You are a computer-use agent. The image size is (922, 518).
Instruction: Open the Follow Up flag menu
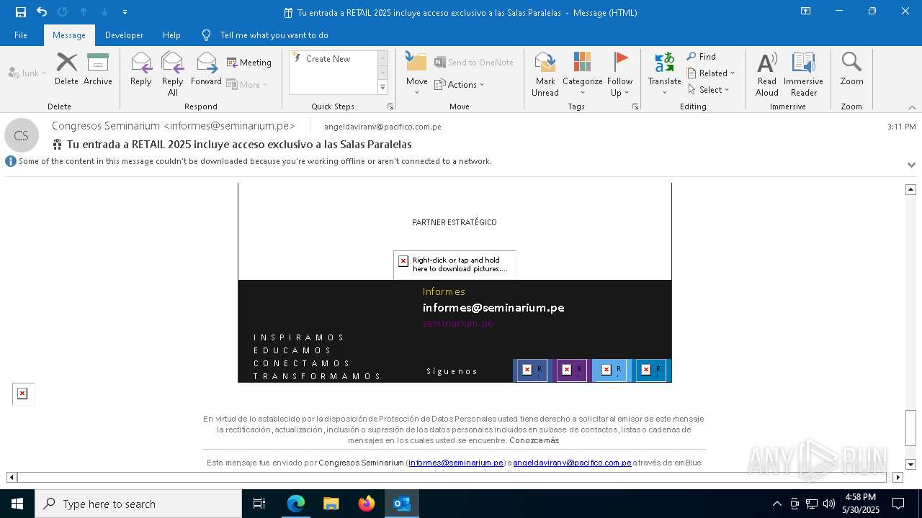[619, 73]
